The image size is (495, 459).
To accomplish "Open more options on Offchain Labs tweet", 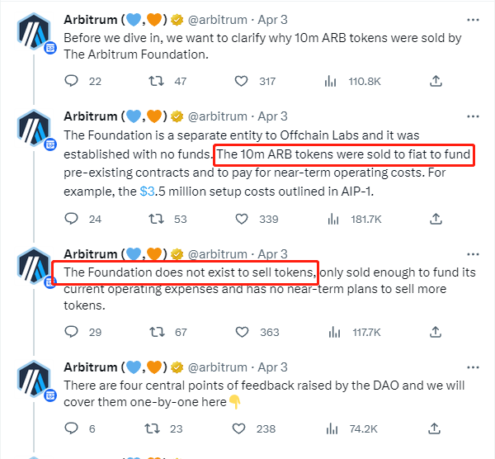I will pos(473,116).
